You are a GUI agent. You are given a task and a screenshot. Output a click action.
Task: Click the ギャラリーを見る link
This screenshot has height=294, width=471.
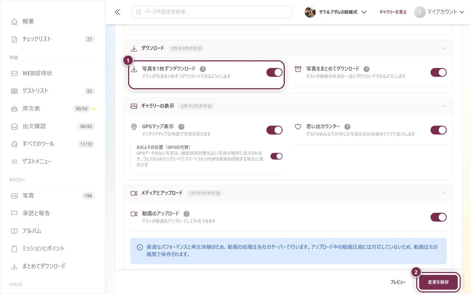click(x=393, y=12)
